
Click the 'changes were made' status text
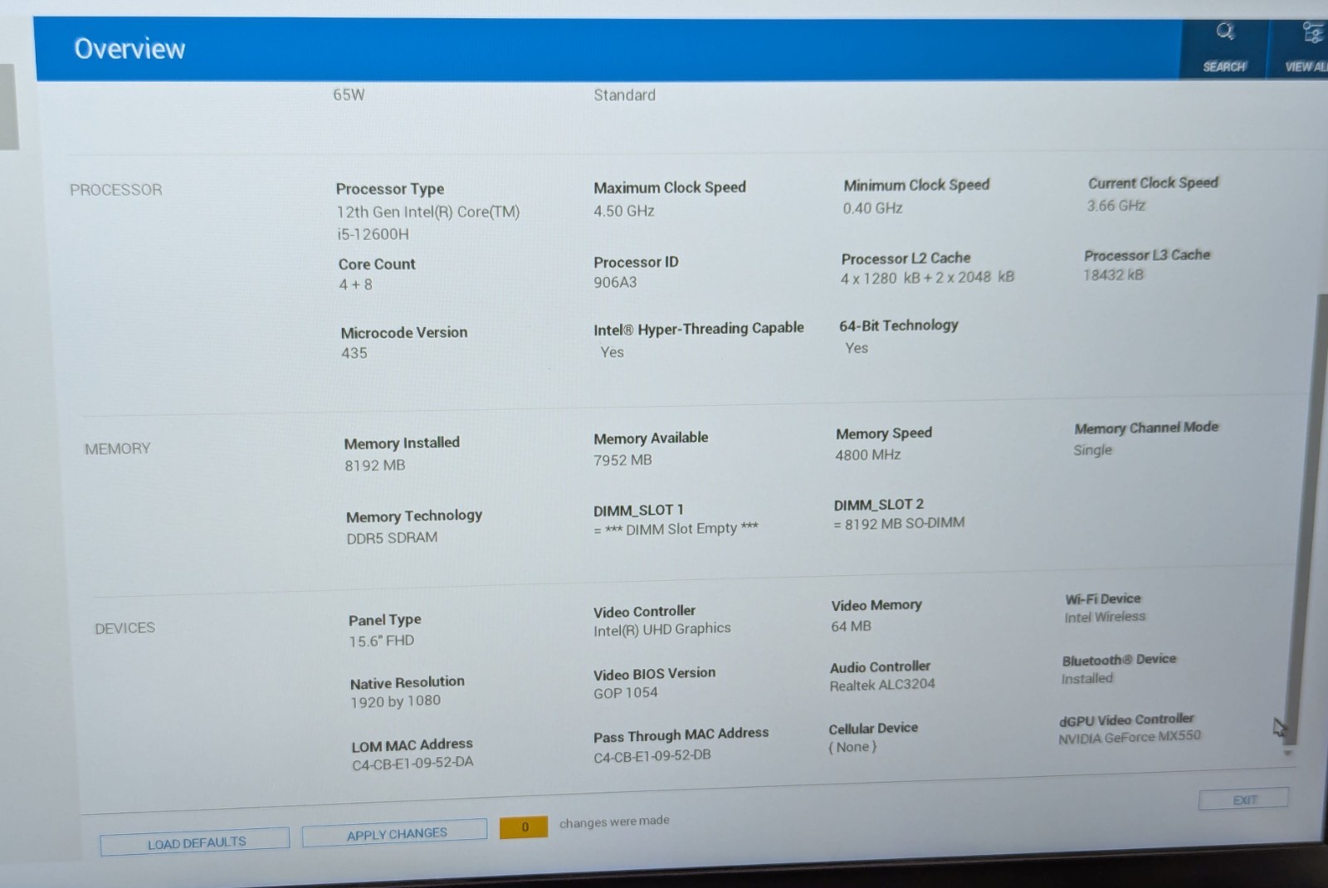click(614, 822)
